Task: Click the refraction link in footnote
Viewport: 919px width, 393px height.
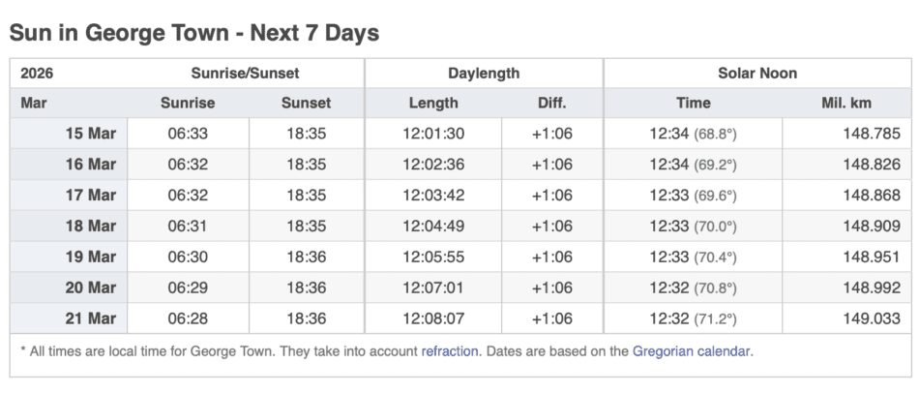Action: [450, 351]
